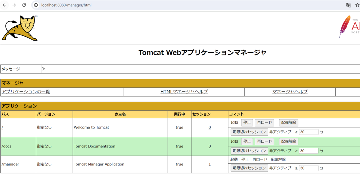Screen dimensions: 360x178
Task: View session count 0 for /docs
Action: tap(210, 146)
